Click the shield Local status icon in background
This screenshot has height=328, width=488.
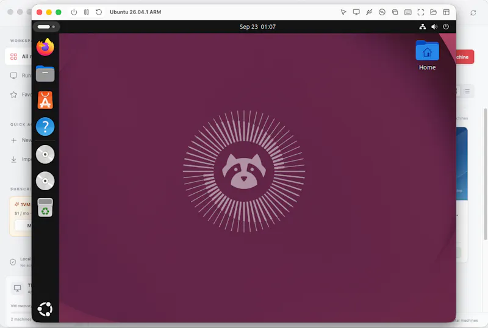[x=13, y=262]
